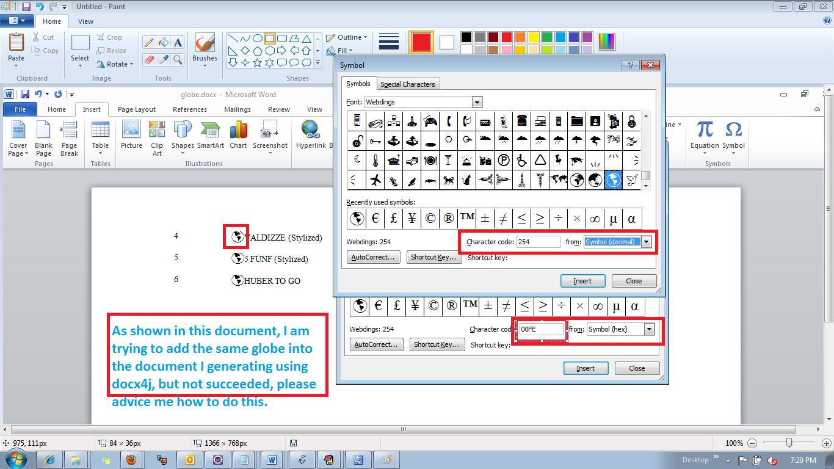Viewport: 834px width, 469px height.
Task: Select the Magnifier tool in Paint
Action: point(178,59)
